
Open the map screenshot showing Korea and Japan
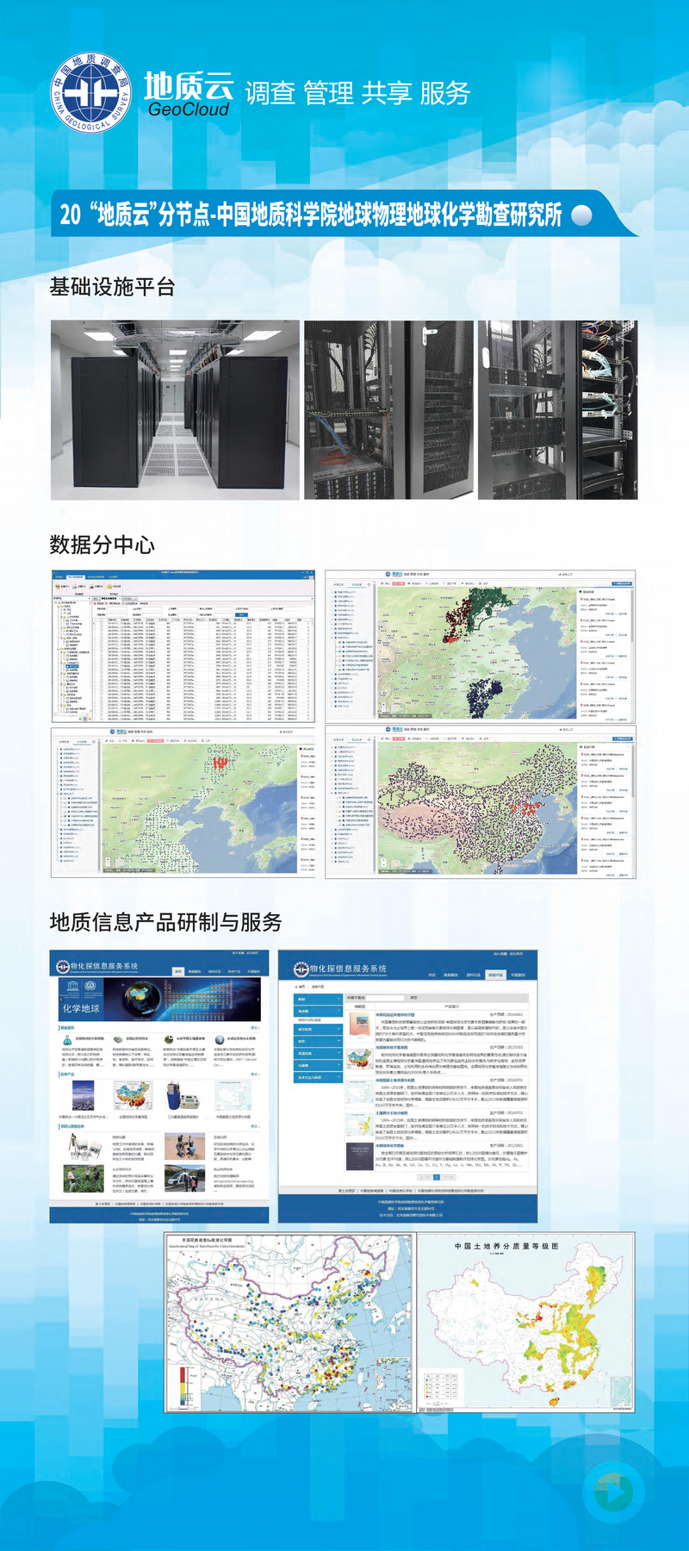tap(183, 802)
